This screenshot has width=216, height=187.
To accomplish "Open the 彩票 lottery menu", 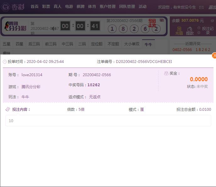I will pyautogui.click(x=46, y=7).
